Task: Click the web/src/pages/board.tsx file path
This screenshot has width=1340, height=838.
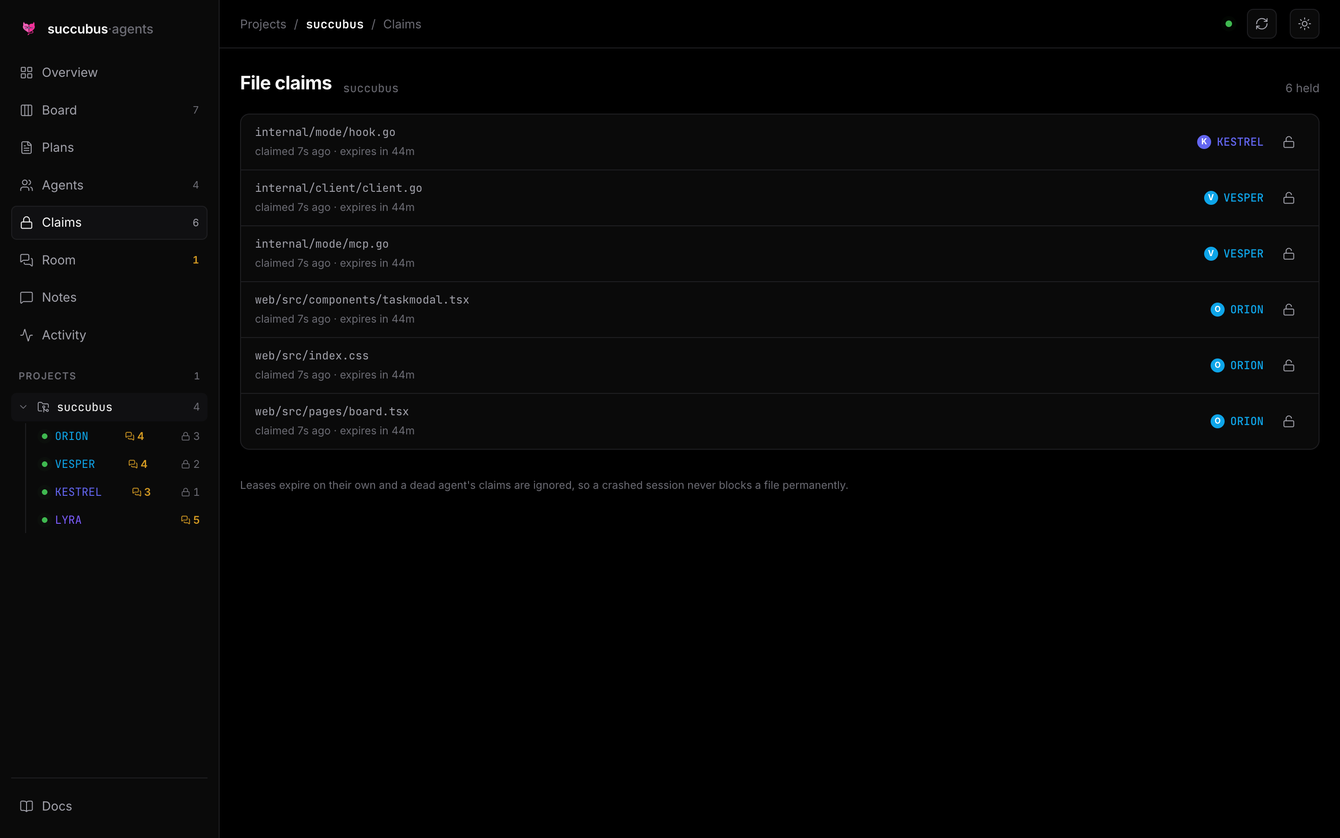Action: point(332,412)
